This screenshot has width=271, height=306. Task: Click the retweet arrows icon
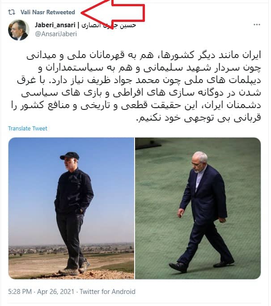[12, 13]
